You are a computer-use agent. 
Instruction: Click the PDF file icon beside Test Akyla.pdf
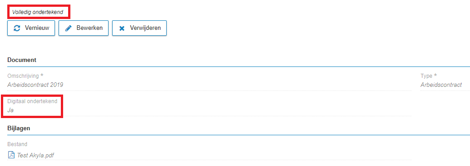point(11,155)
